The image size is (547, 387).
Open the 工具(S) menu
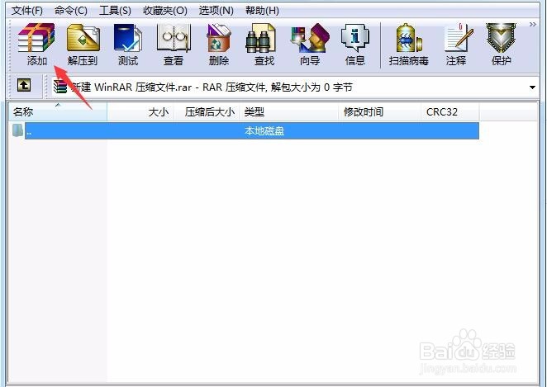[x=115, y=11]
